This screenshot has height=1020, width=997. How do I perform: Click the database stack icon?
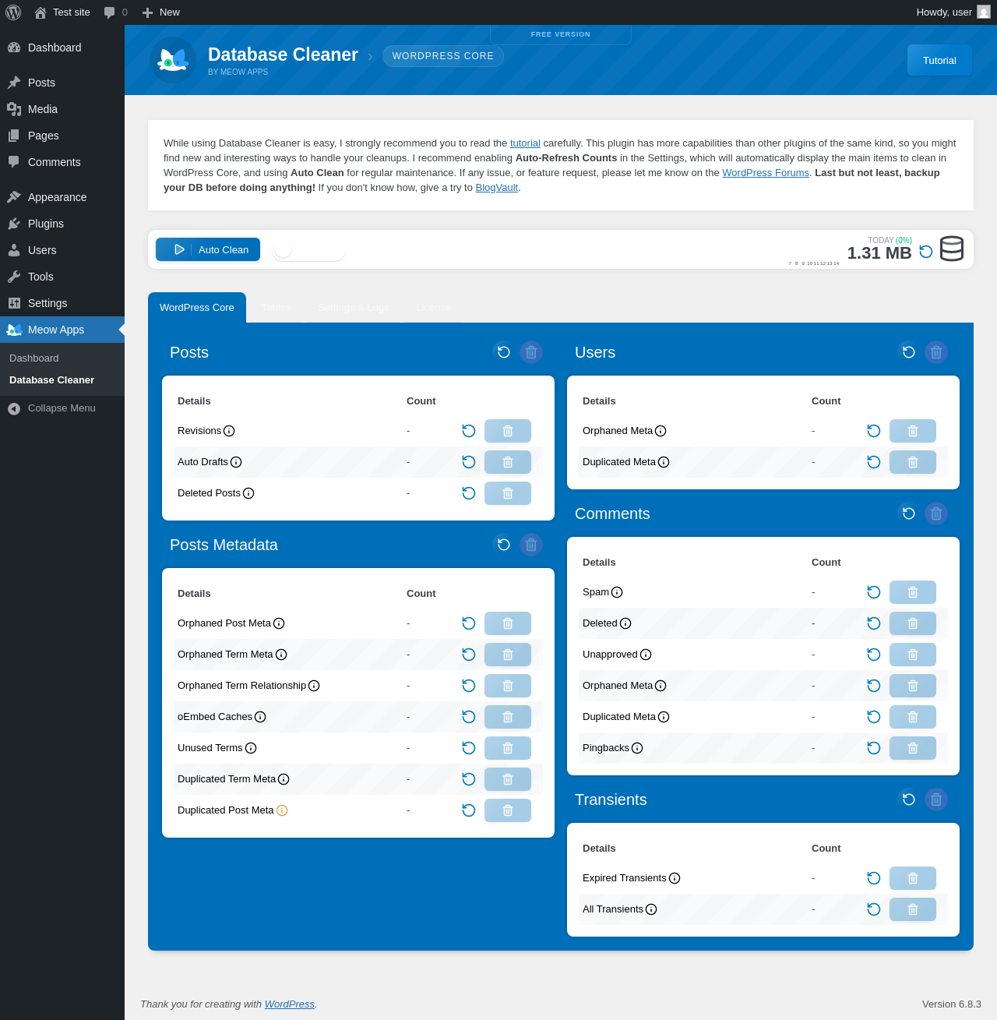click(952, 249)
